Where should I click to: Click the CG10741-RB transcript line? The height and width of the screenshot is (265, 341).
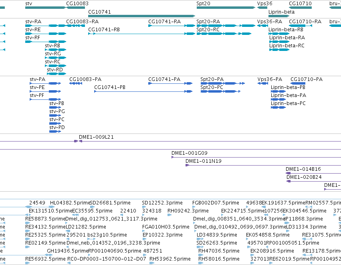[x=141, y=34]
